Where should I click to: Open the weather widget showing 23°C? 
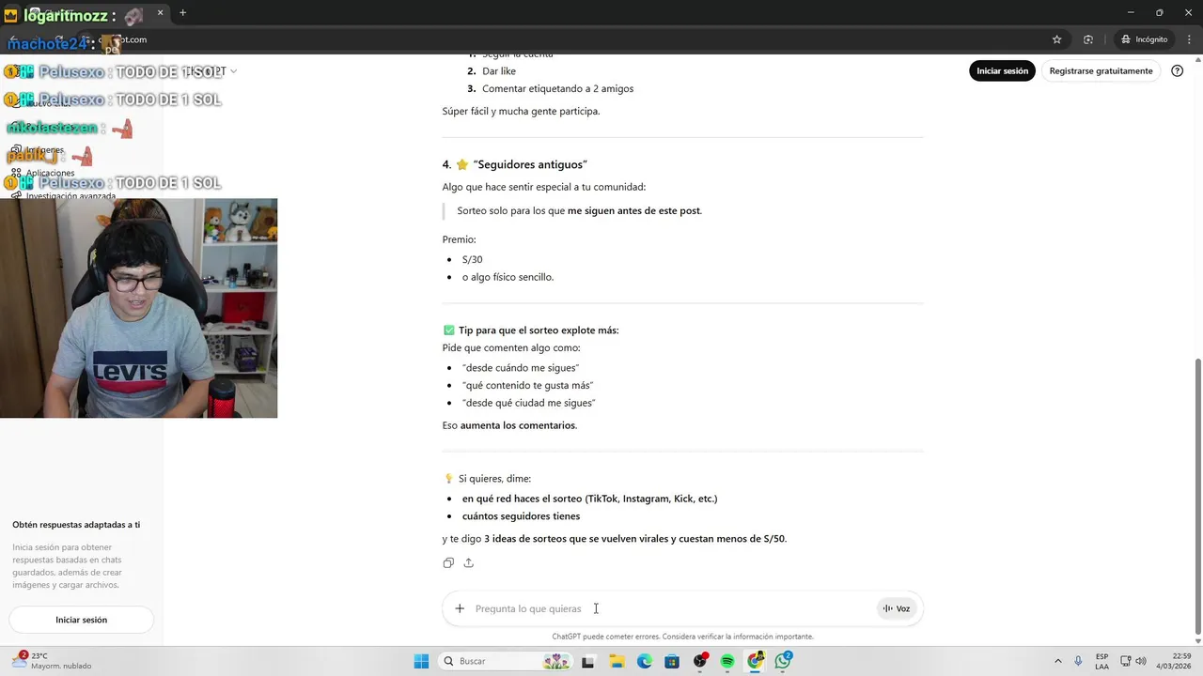(52, 661)
